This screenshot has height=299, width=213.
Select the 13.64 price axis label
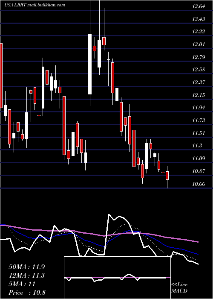click(199, 6)
